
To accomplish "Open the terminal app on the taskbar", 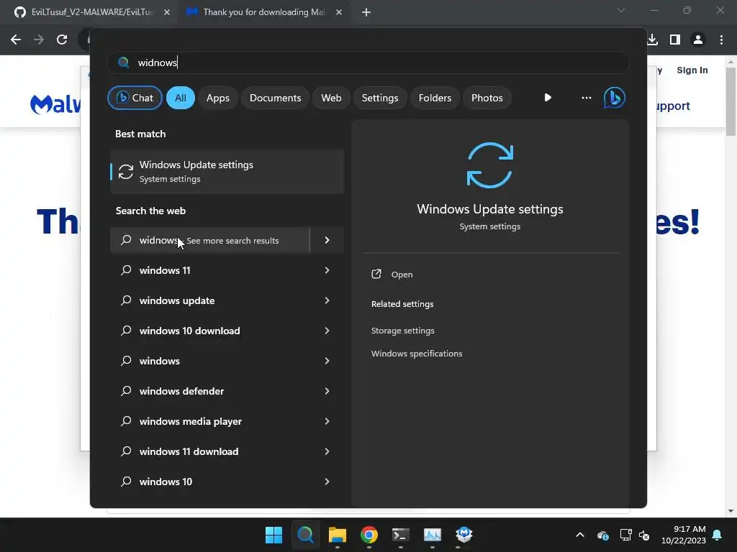I will tap(400, 535).
